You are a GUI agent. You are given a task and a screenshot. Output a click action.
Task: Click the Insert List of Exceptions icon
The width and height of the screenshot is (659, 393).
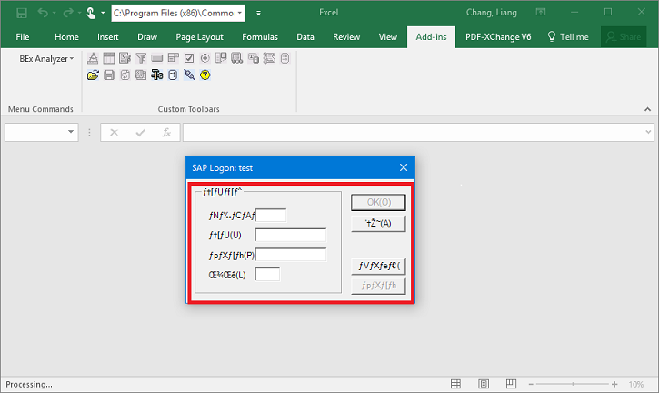click(236, 58)
